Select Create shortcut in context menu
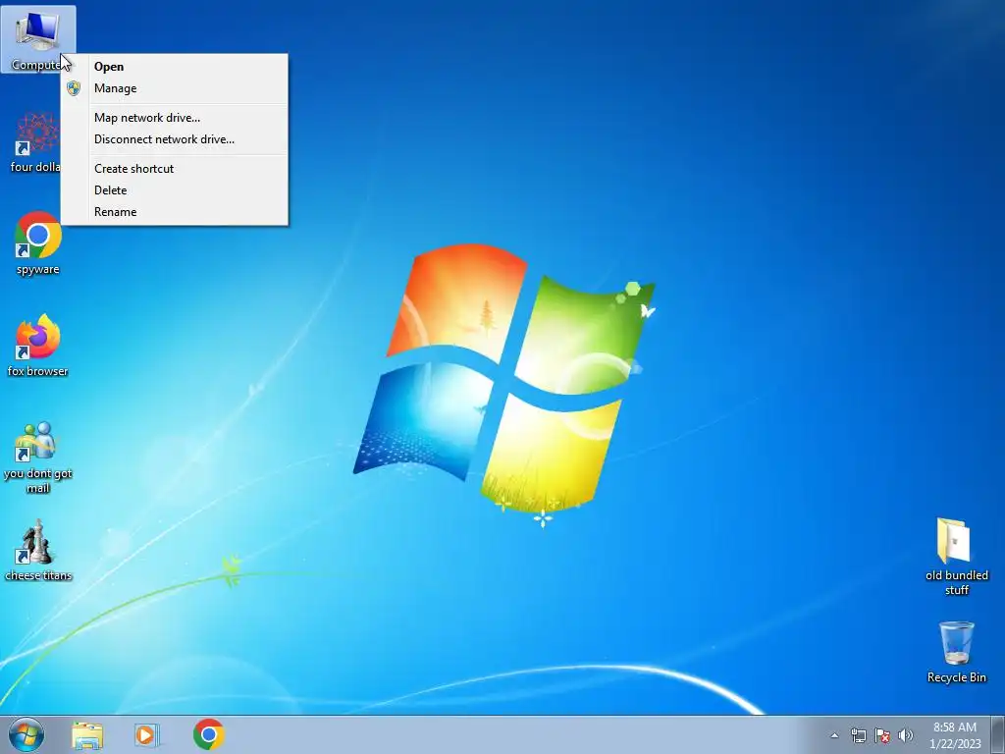The height and width of the screenshot is (754, 1005). click(x=175, y=169)
